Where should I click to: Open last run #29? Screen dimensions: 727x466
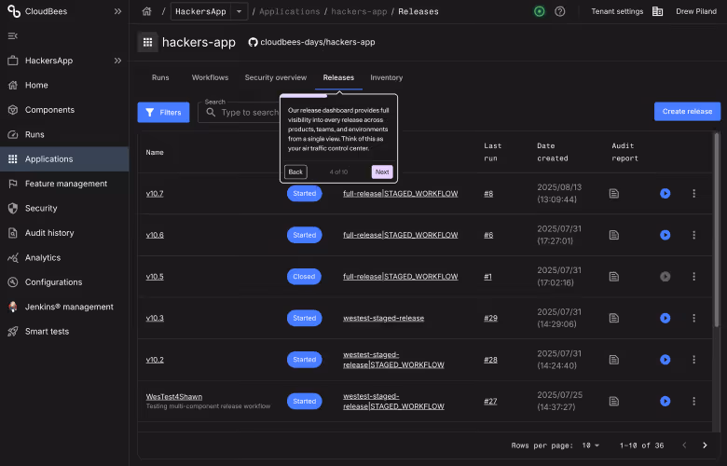point(490,318)
